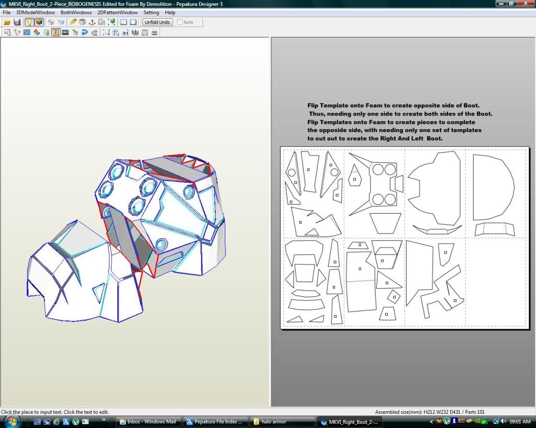The image size is (536, 428).
Task: Click the volume speaker tray icon
Action: 504,422
